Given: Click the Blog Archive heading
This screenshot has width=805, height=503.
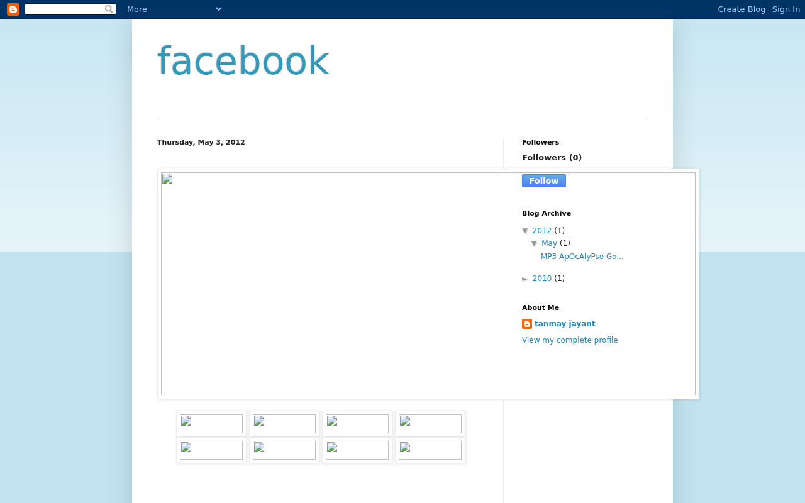Looking at the screenshot, I should [x=547, y=214].
